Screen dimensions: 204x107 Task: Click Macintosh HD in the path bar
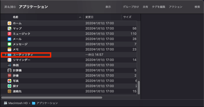[18, 103]
